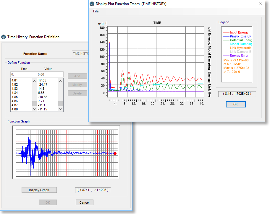Close the Display Plot Function Traces window
270x214 pixels.
click(260, 4)
